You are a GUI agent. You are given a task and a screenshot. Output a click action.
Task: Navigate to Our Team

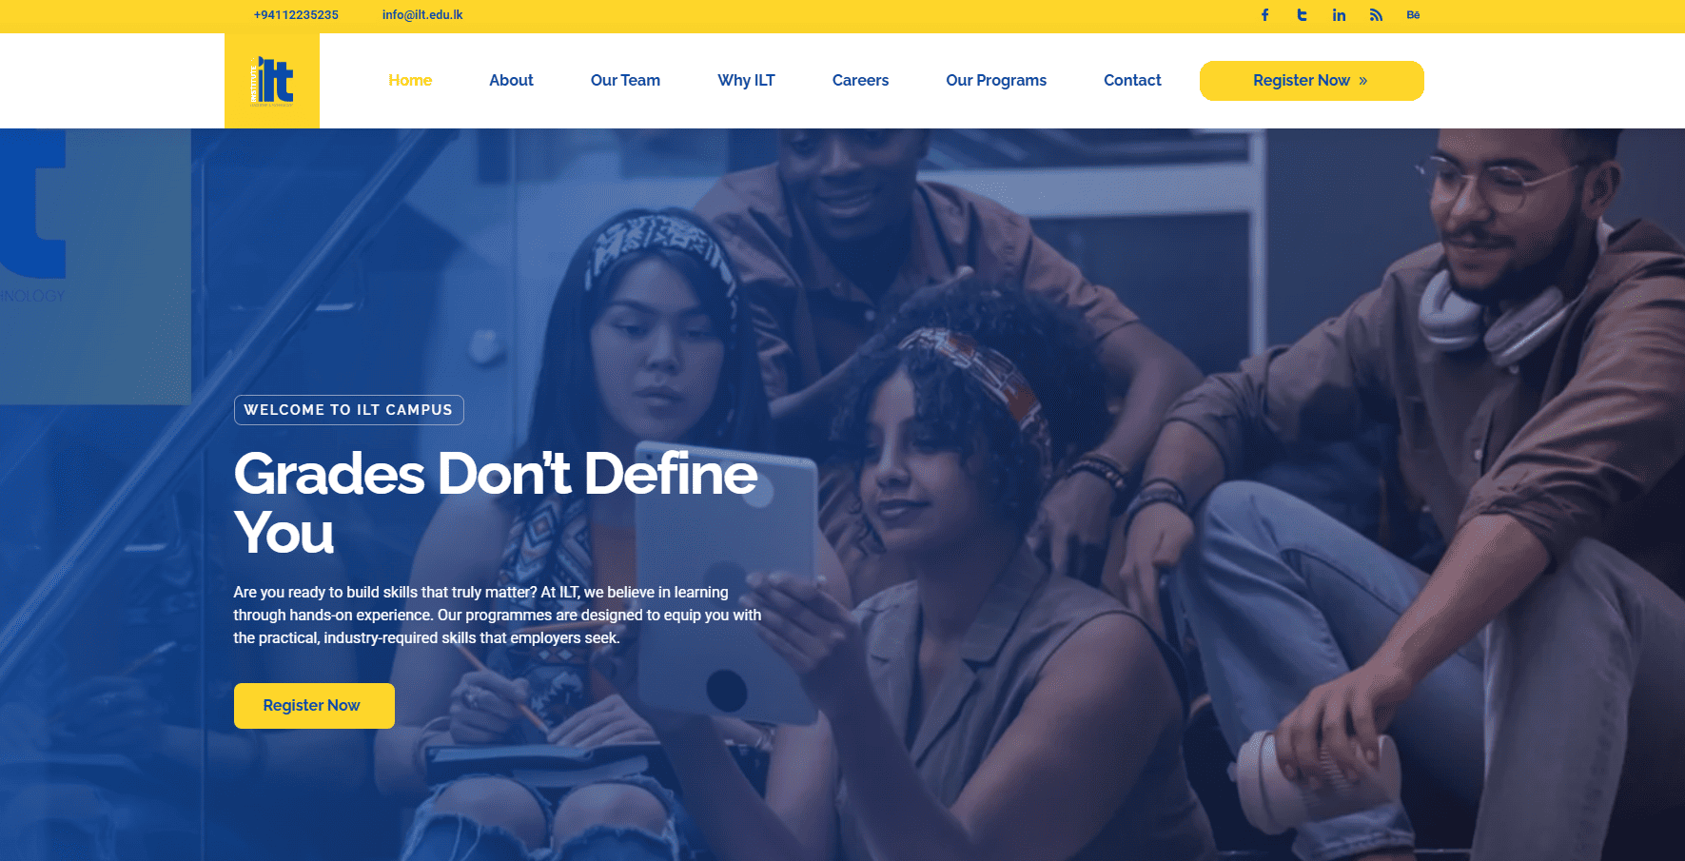click(625, 81)
